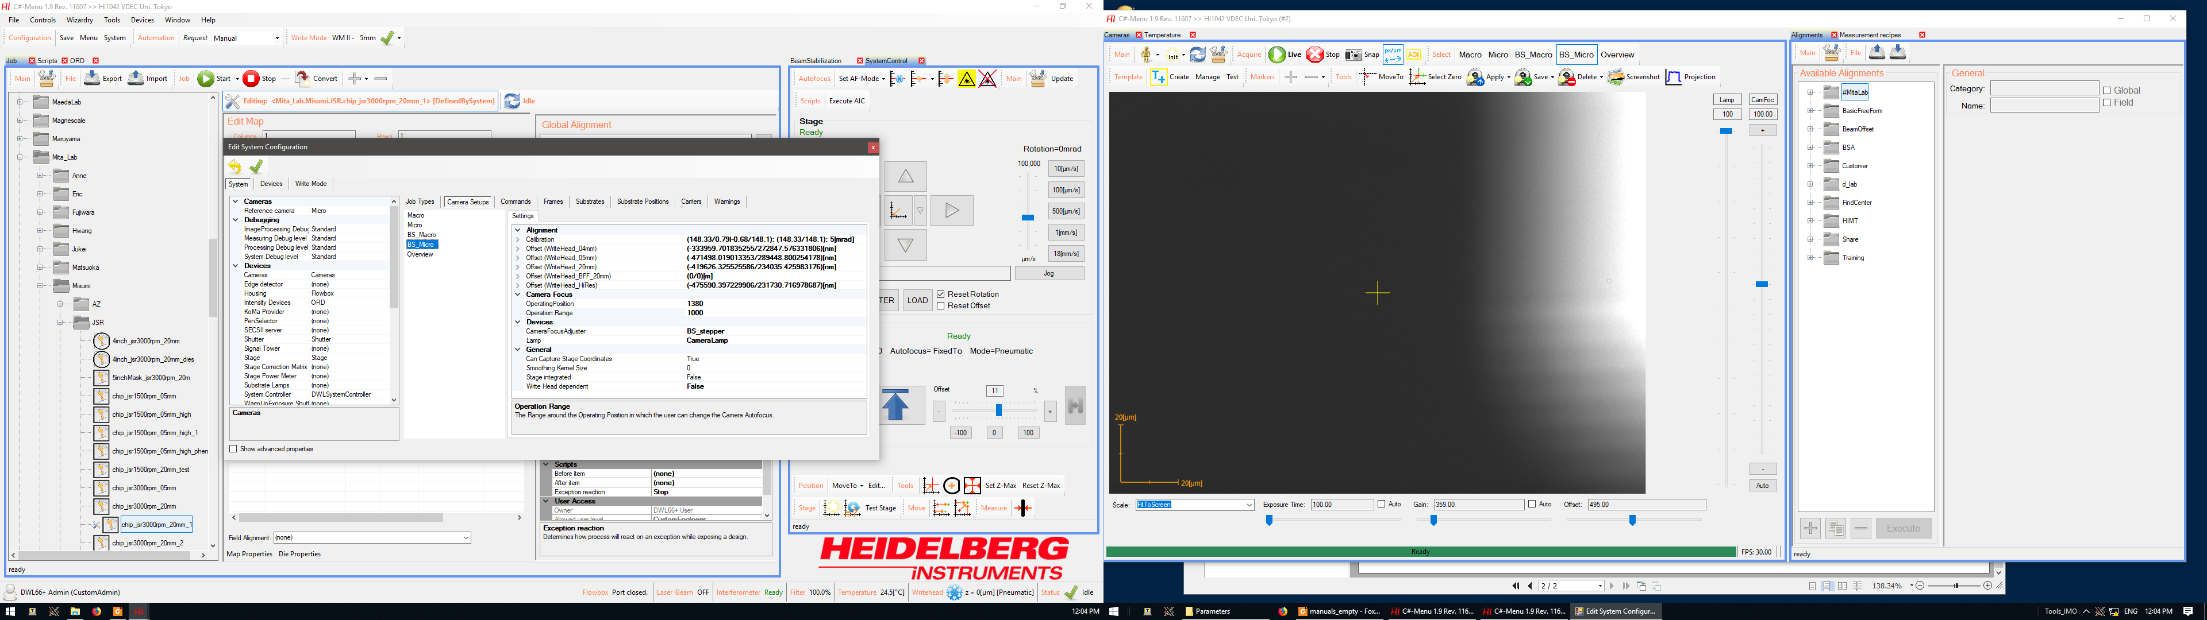Check the Field checkbox in Alignments General
Viewport: 2207px width, 620px height.
(2107, 103)
